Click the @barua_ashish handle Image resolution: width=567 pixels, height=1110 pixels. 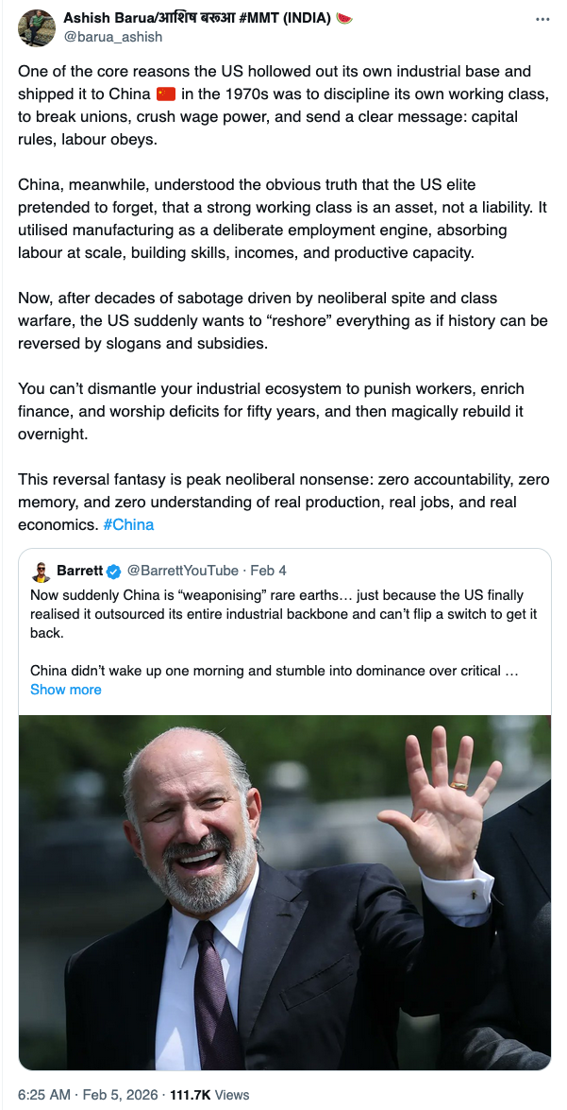[112, 37]
